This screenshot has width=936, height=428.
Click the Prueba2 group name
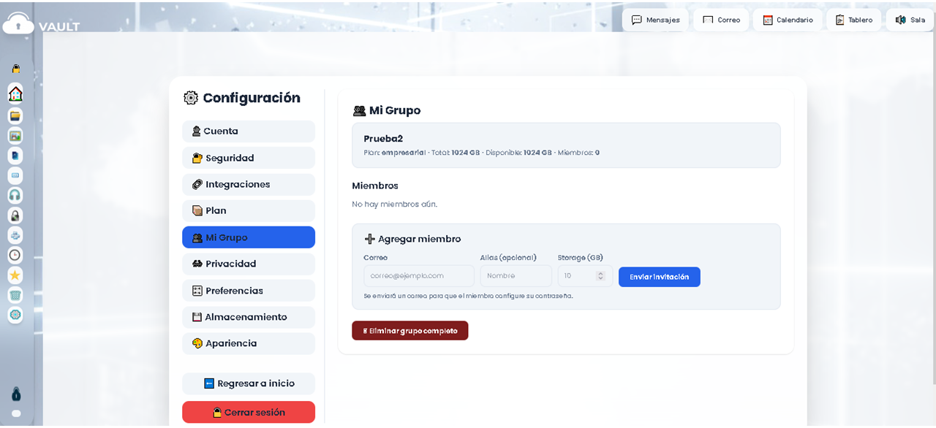[x=383, y=139]
